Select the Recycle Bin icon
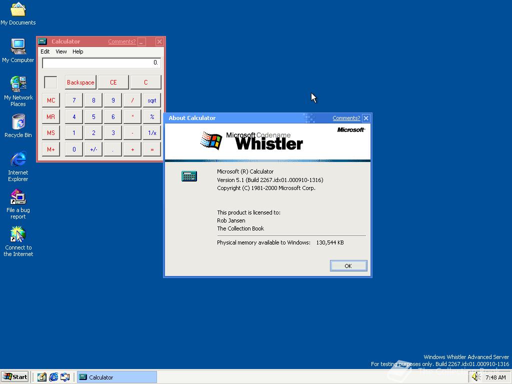The height and width of the screenshot is (384, 512). (x=18, y=125)
